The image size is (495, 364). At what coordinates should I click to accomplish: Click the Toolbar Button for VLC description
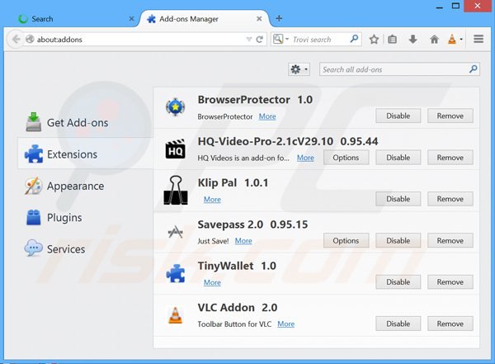(234, 324)
